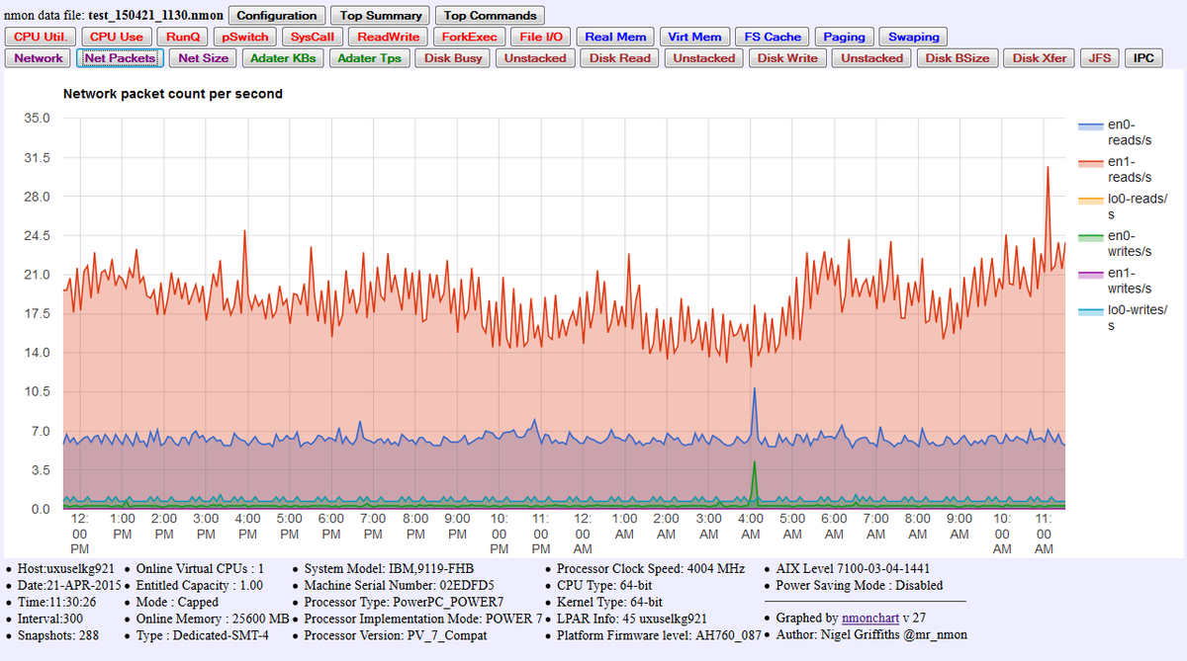Click the Kernel Type: 64-bit entry

point(609,602)
